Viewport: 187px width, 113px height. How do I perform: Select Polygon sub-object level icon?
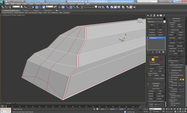pyautogui.click(x=158, y=59)
